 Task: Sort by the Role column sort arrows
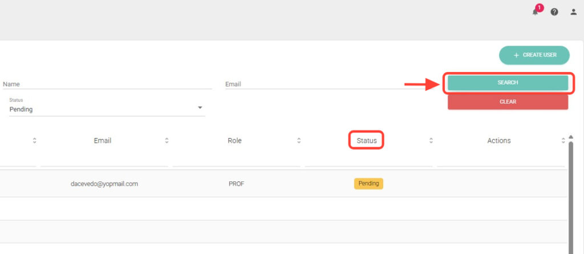[x=299, y=140]
